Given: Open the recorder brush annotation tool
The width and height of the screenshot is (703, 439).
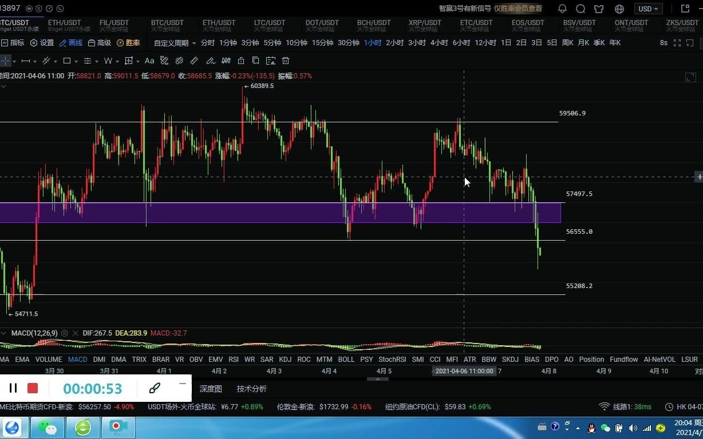Looking at the screenshot, I should click(155, 389).
